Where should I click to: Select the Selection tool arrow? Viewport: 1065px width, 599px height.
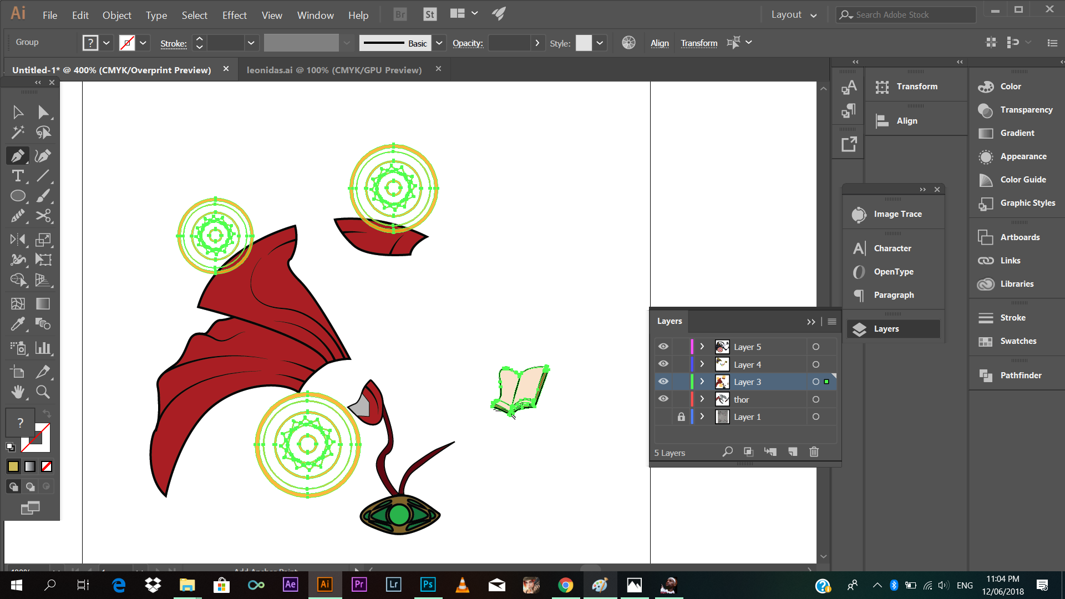click(x=18, y=113)
